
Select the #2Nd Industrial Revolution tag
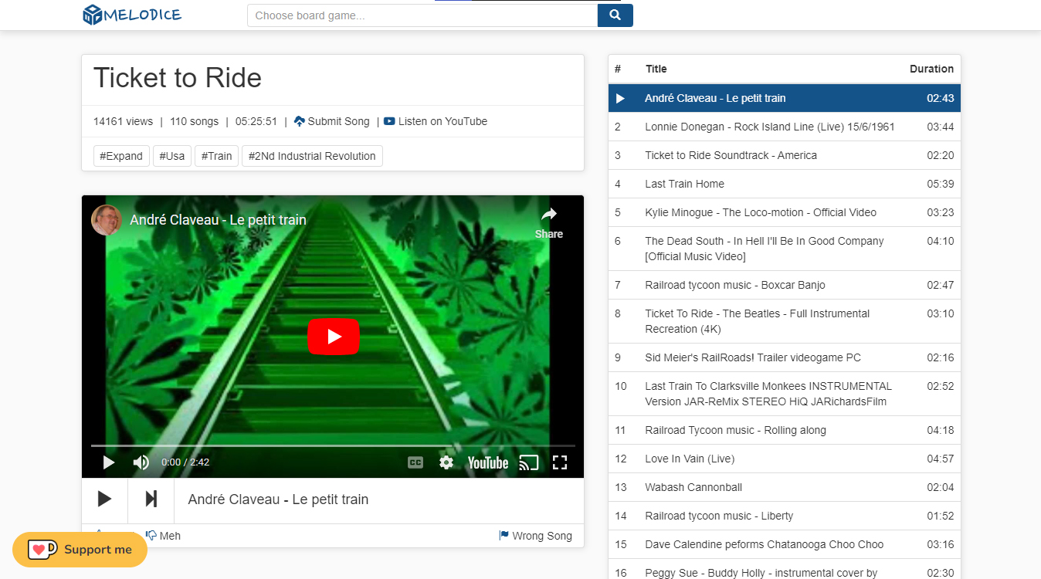[x=312, y=156]
